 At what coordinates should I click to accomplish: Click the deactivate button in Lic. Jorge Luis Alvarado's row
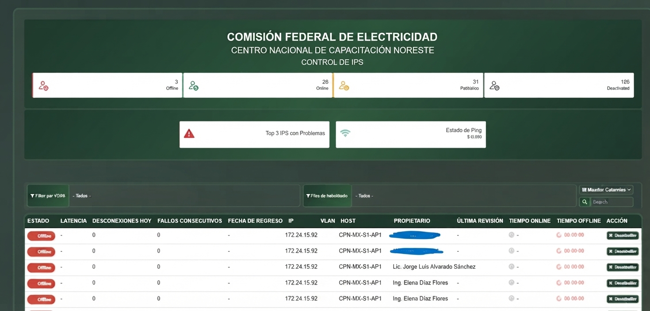pyautogui.click(x=623, y=267)
